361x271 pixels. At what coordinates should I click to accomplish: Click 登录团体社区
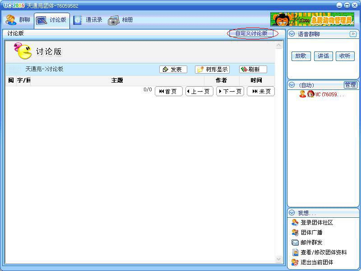tap(317, 223)
